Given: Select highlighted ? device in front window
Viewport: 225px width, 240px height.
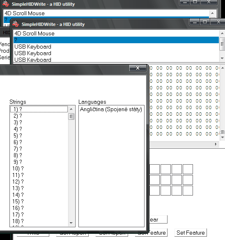Looking at the screenshot, I should pyautogui.click(x=116, y=40).
